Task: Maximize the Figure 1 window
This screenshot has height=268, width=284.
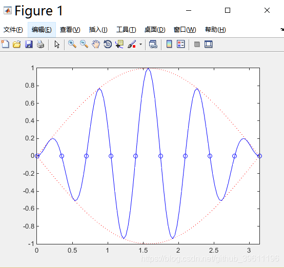Action: tap(228, 10)
